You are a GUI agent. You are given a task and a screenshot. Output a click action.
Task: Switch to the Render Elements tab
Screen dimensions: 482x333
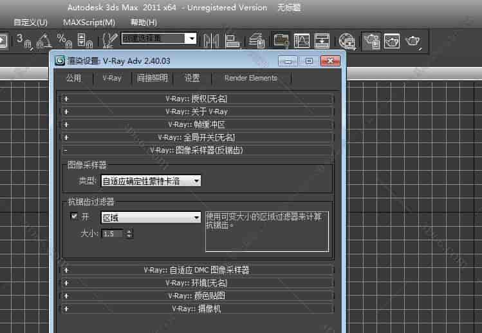pos(250,78)
